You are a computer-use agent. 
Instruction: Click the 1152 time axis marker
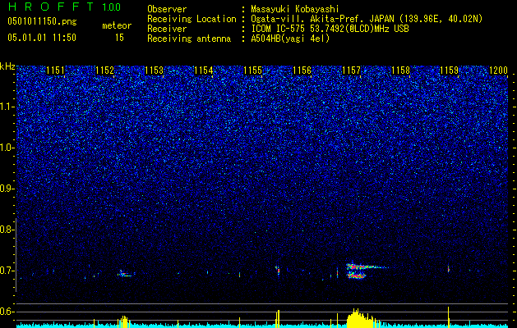pos(105,71)
